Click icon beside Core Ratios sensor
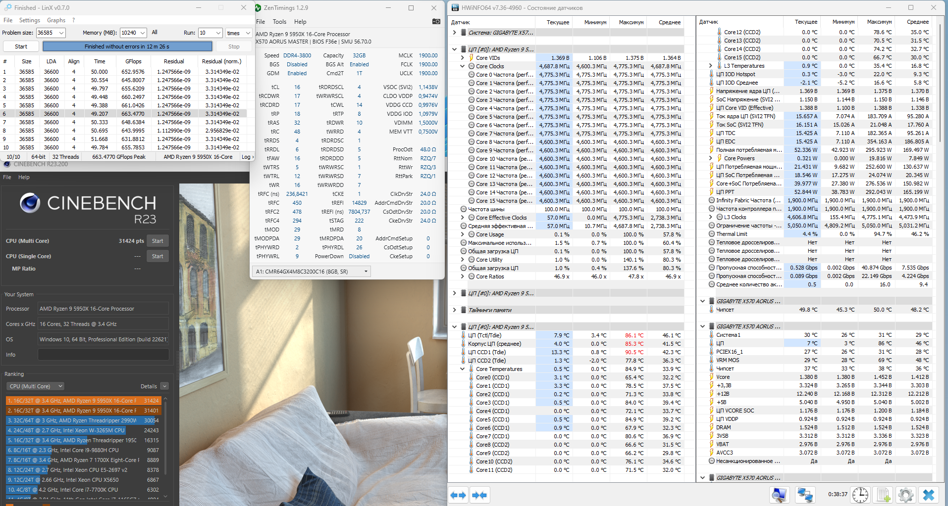 pos(472,276)
